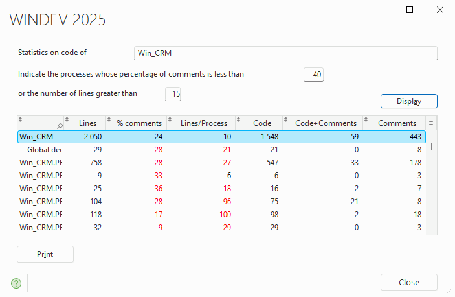
Task: Click the magnifier search icon in first column header
Action: click(x=60, y=126)
